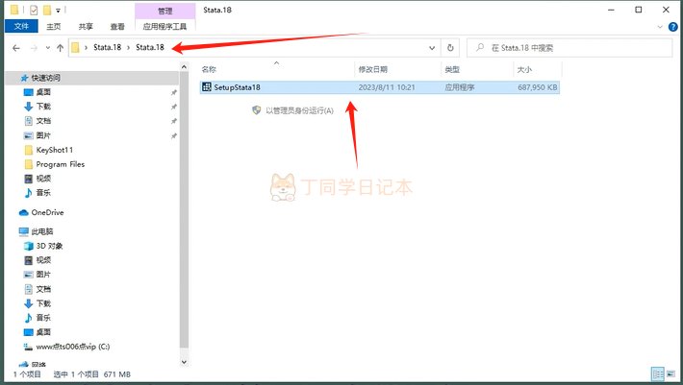The height and width of the screenshot is (385, 683).
Task: Select the SetupStata18 file
Action: (x=379, y=87)
